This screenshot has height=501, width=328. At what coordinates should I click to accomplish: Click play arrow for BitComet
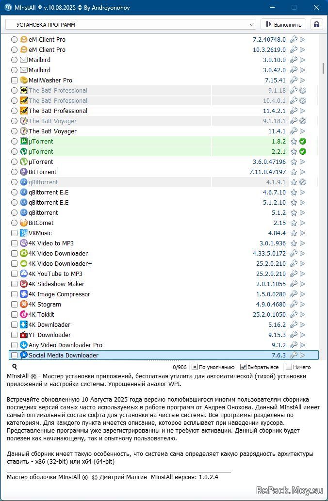coord(303,223)
